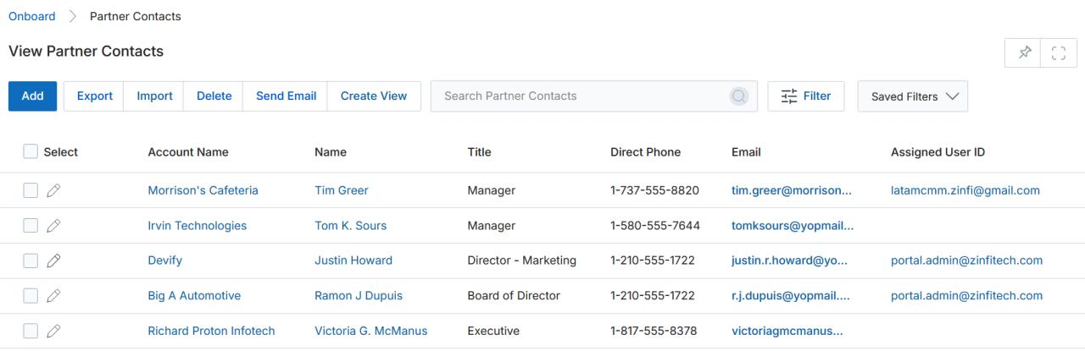Click Assigned User ID column header
Viewport: 1085px width, 351px height.
(x=938, y=152)
